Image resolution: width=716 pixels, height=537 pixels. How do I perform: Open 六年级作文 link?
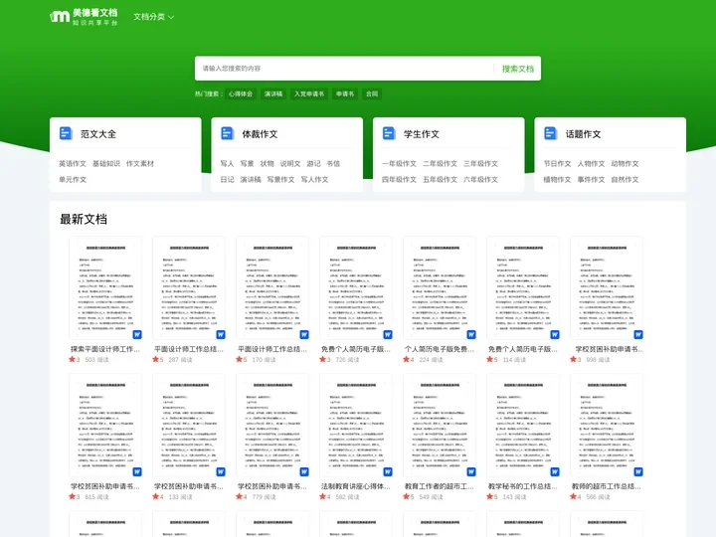[481, 179]
